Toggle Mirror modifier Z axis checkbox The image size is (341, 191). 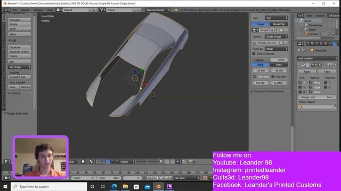pyautogui.click(x=300, y=92)
